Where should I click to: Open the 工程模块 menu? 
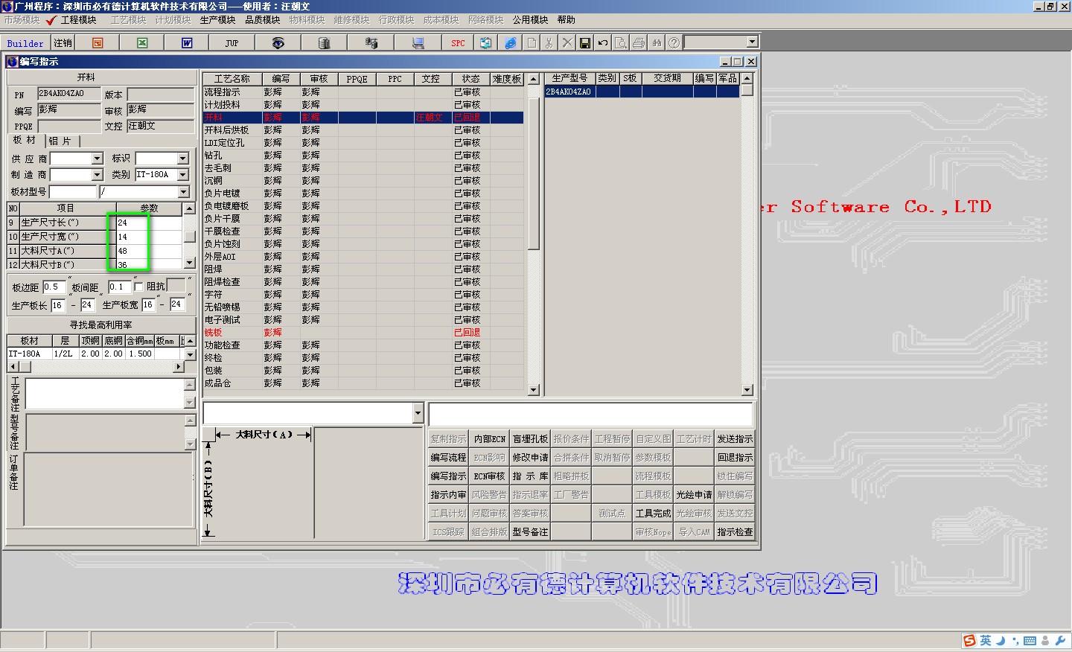[x=78, y=20]
